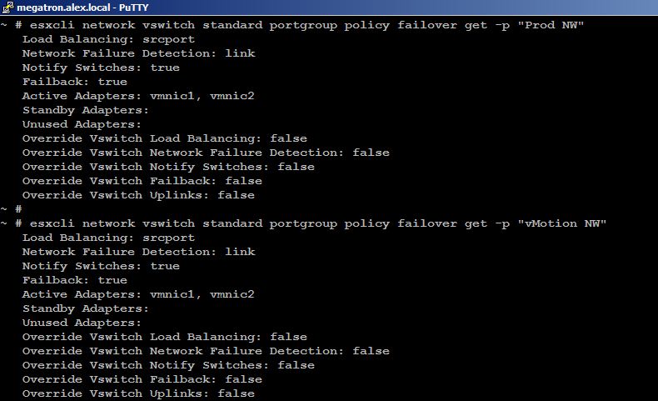Click the PuTTY icon in title bar
The width and height of the screenshot is (658, 401).
(x=8, y=7)
